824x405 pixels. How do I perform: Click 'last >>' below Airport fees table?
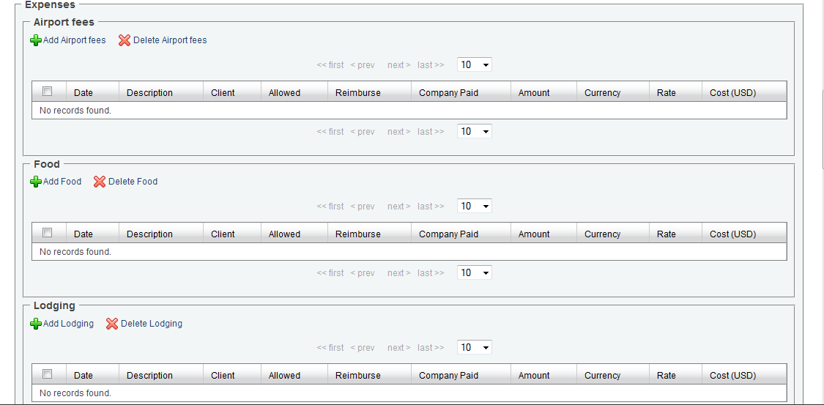point(431,132)
